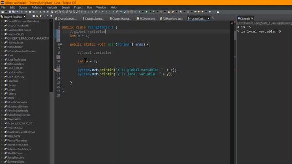Select the GENERATE_RANDOM_CHARACTER project

pos(28,38)
